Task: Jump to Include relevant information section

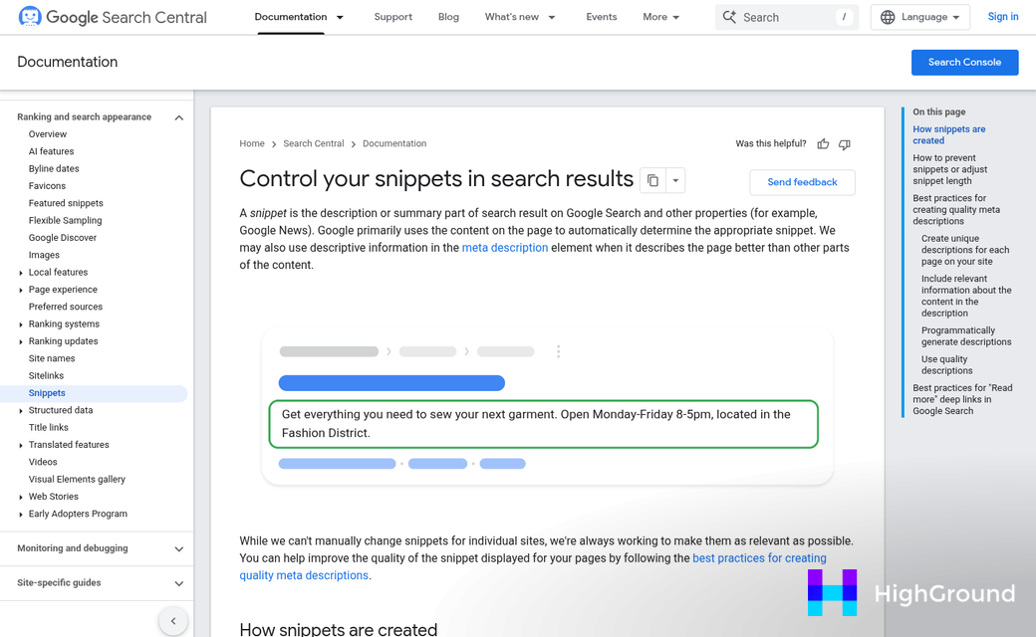Action: [966, 296]
